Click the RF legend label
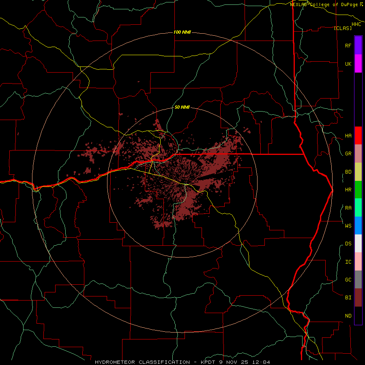 pos(348,45)
